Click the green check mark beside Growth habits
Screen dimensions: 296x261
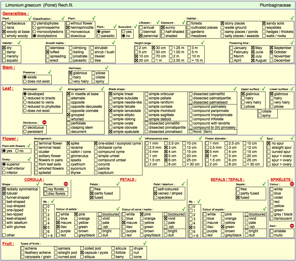(x=114, y=43)
